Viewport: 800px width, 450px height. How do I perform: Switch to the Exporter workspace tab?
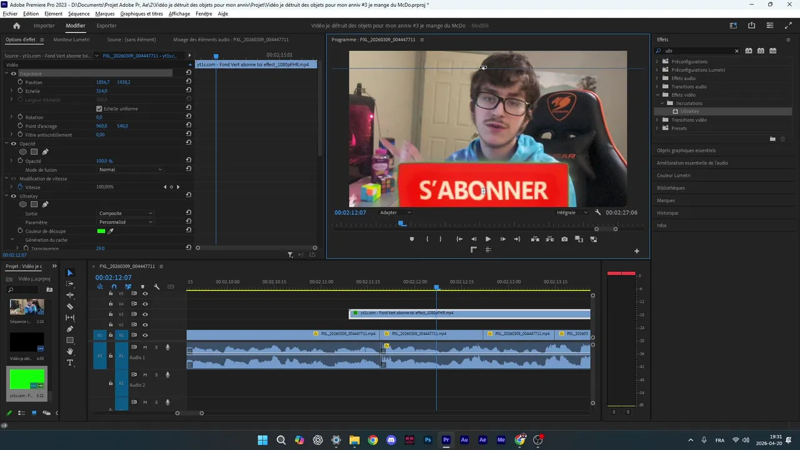(x=106, y=26)
